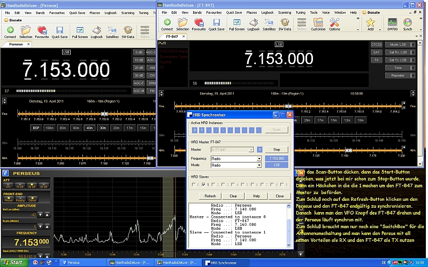This screenshot has width=428, height=267.
Task: Check HRD Slaves checkbox 1
Action: 203,184
